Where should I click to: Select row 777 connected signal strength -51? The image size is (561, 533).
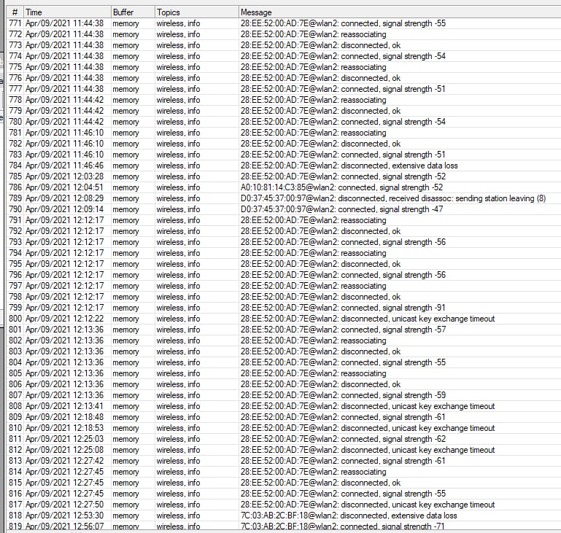(343, 89)
